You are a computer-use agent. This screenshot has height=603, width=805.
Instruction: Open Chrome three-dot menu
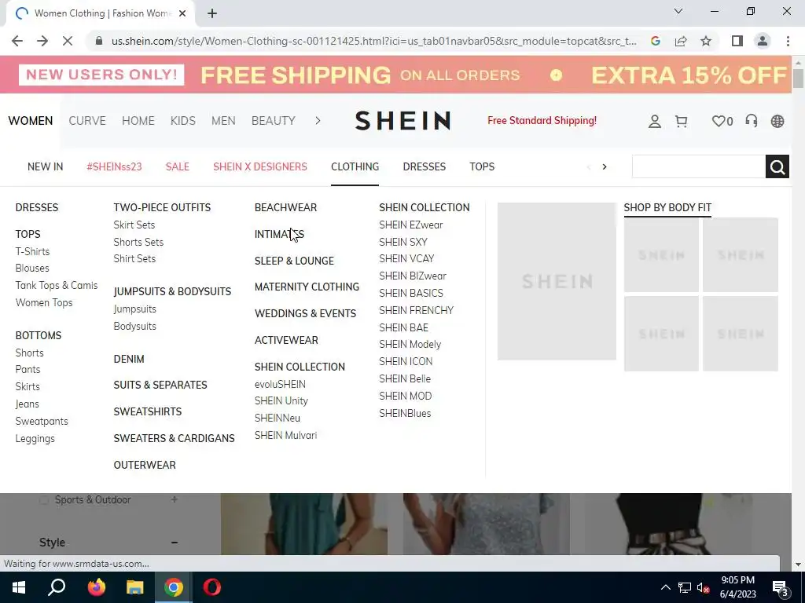point(788,41)
